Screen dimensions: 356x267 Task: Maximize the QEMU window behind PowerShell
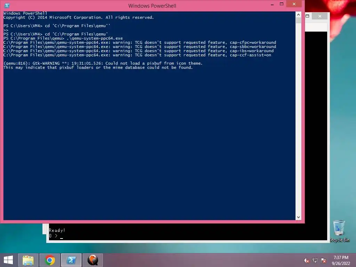307,16
